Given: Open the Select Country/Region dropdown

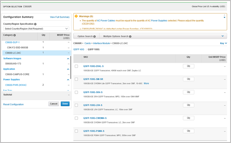Looking at the screenshot, I should (36, 29).
